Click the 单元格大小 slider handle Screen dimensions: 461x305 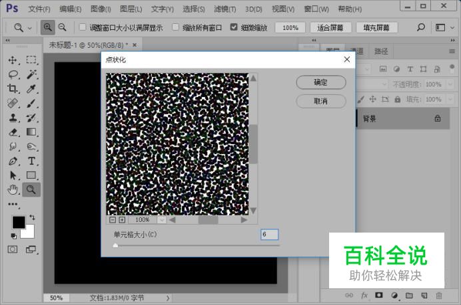[x=115, y=245]
